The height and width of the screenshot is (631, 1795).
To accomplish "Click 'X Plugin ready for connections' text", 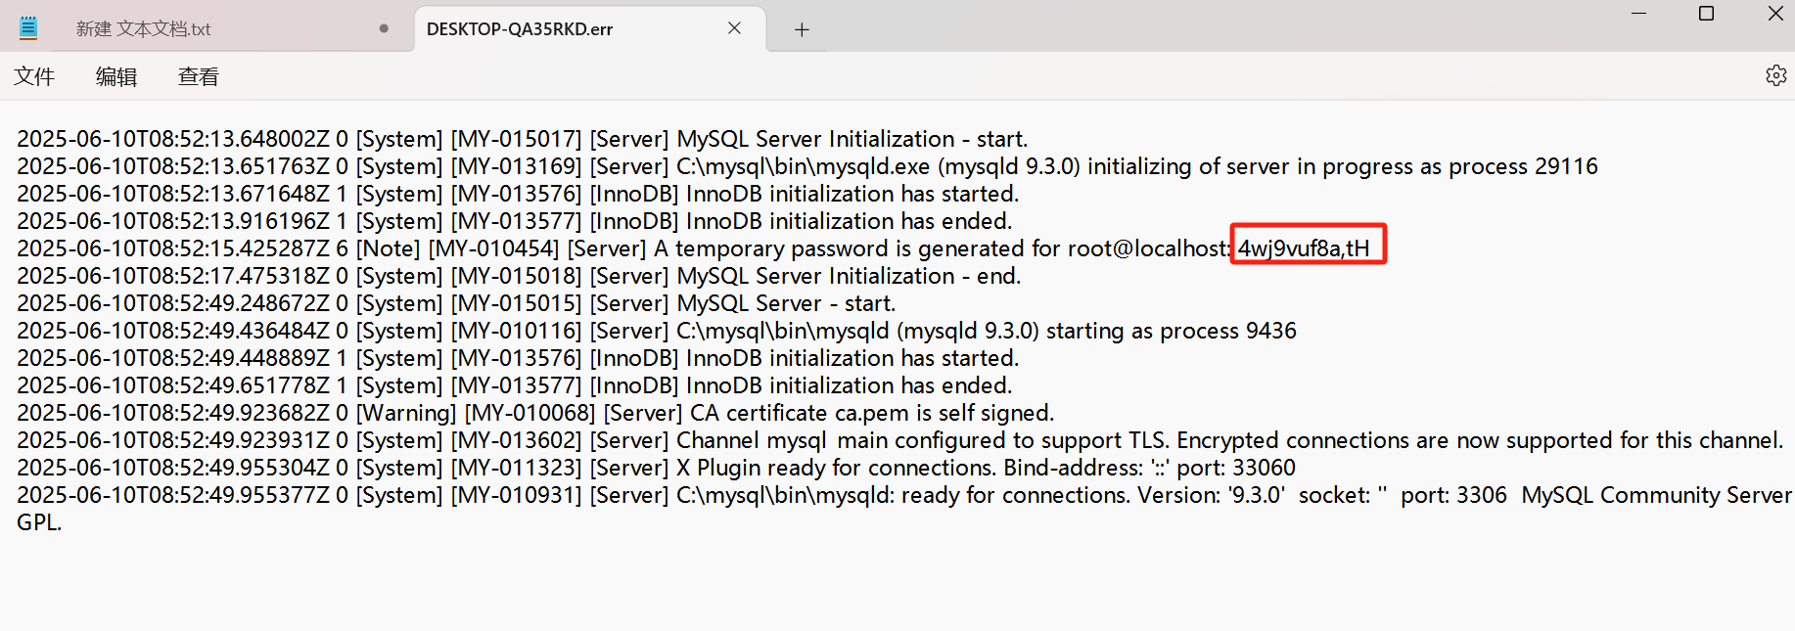I will tap(836, 468).
